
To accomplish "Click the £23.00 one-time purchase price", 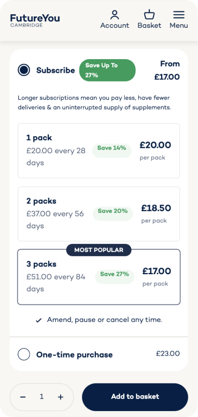I will click(168, 353).
